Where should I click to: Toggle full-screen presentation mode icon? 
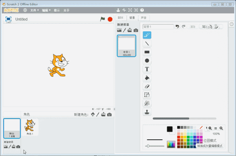[8, 19]
